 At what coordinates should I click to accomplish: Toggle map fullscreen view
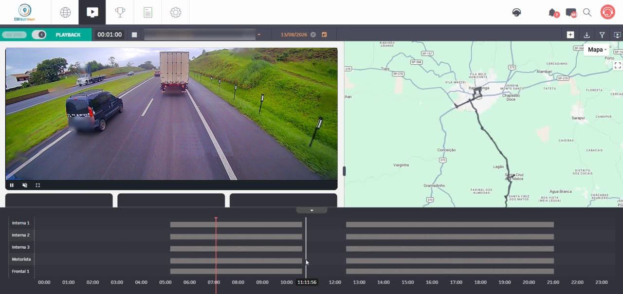click(x=617, y=65)
